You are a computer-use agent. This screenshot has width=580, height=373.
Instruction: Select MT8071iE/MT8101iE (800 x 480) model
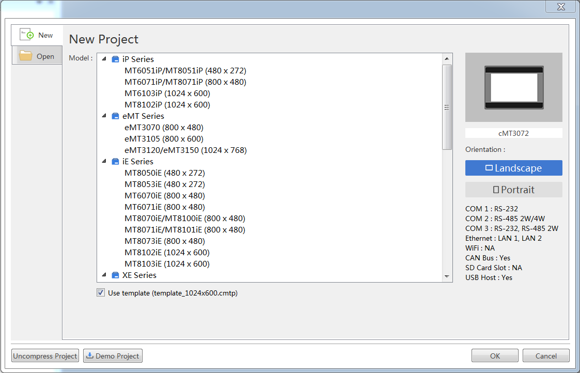point(185,230)
